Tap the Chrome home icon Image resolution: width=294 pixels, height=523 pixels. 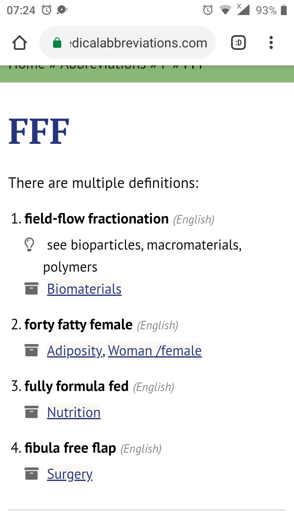20,42
